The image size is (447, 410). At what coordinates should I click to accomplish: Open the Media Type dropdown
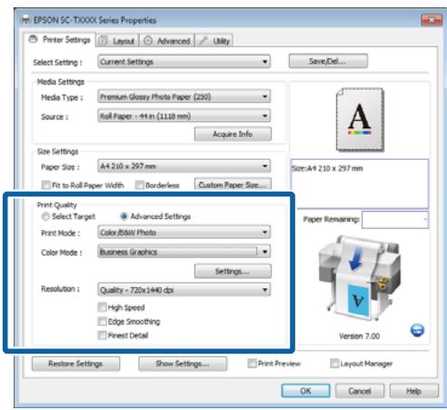[184, 96]
